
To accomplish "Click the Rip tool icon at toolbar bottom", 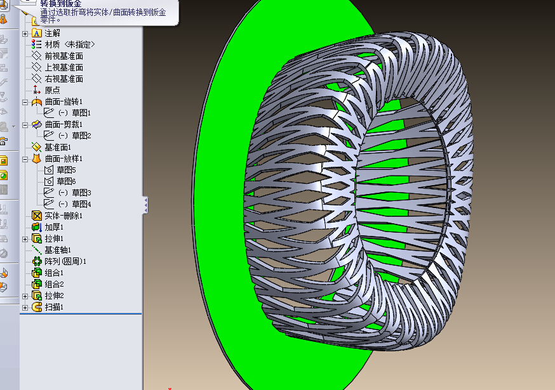I will coord(4,287).
